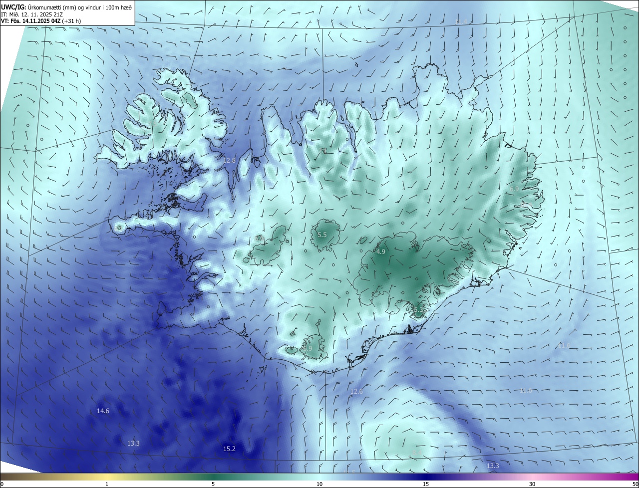Click the initial time line "IT: Mið. 12. 11. 2025 21Z"
Viewport: 639px width, 488px height.
pyautogui.click(x=31, y=14)
